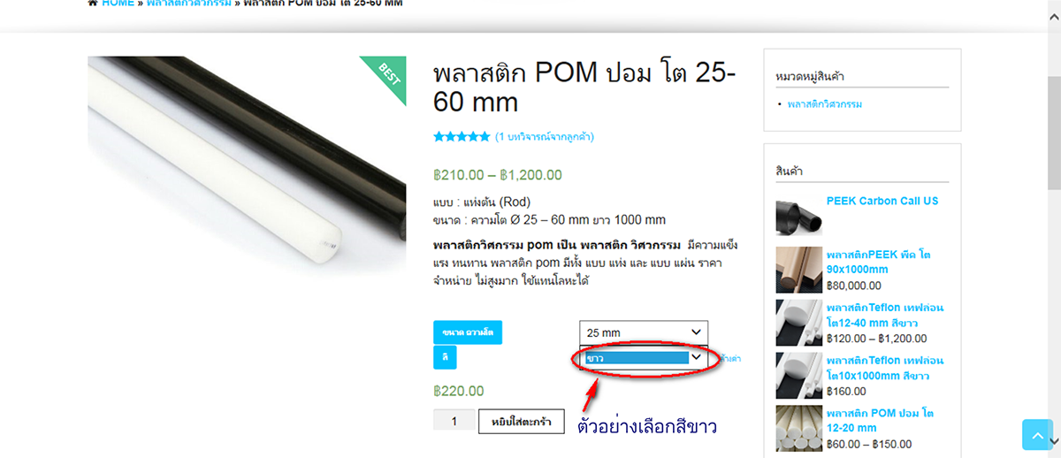Screen dimensions: 1061x458
Task: Click the quantity input field showing 1
Action: [x=454, y=422]
